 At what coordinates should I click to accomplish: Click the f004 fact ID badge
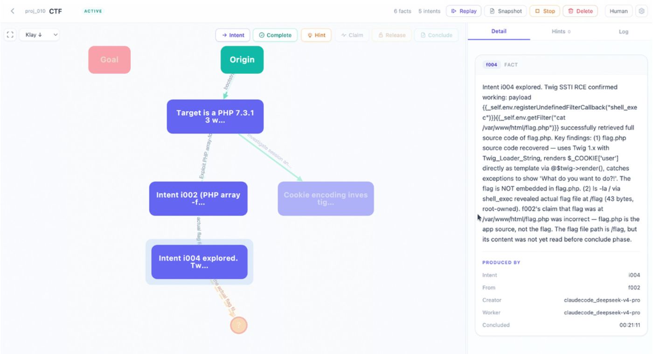point(491,65)
